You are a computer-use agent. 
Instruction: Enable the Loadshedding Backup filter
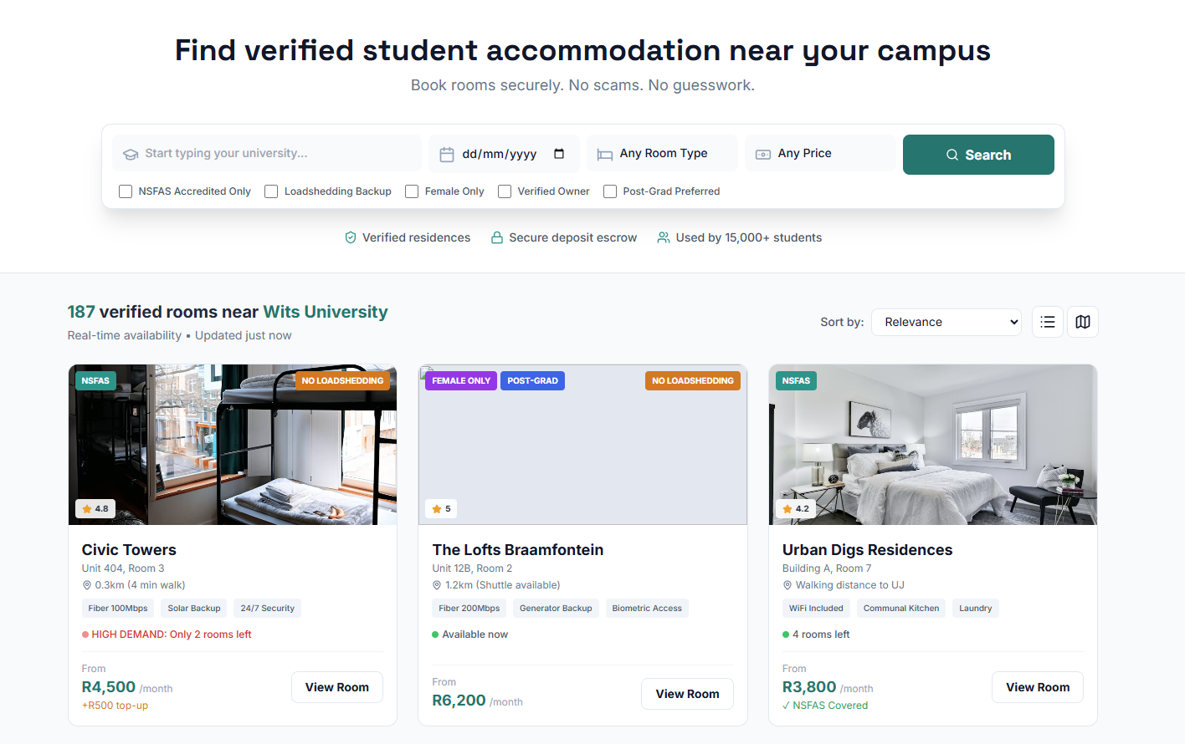[270, 191]
